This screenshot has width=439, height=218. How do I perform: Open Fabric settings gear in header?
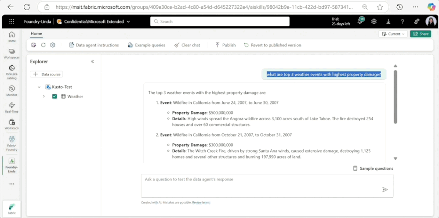click(x=374, y=21)
